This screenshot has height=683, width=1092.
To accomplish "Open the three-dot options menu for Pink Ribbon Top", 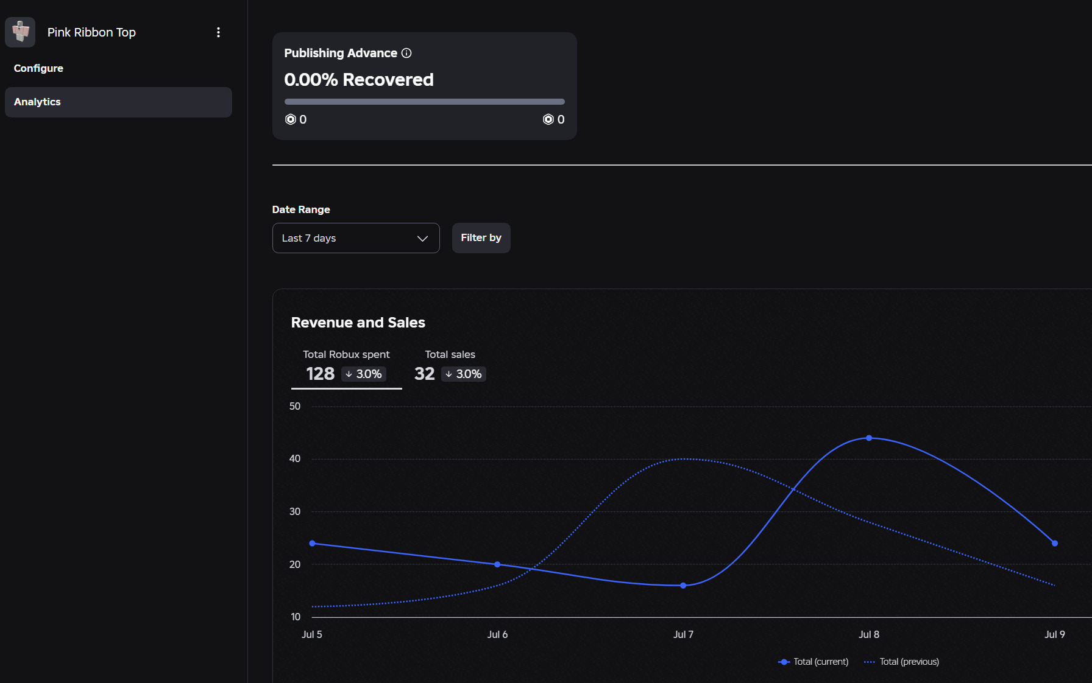I will coord(218,32).
